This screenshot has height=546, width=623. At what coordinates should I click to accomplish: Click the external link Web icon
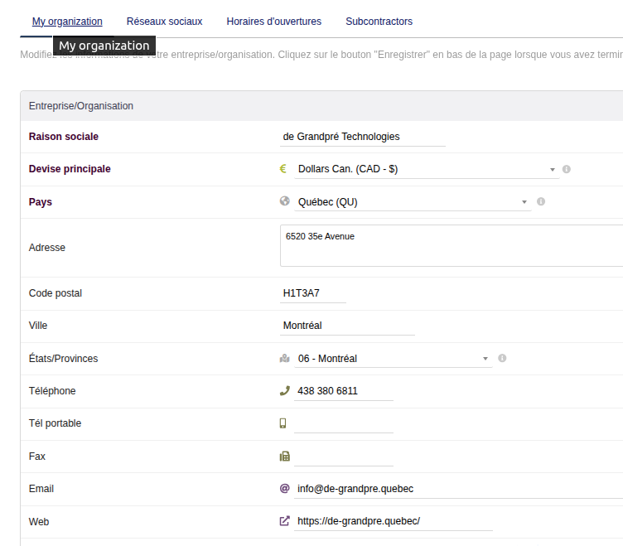point(284,521)
